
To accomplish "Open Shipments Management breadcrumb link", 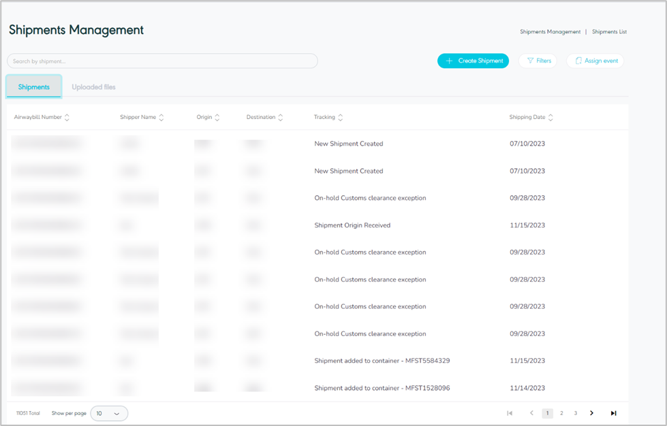I will click(x=550, y=32).
